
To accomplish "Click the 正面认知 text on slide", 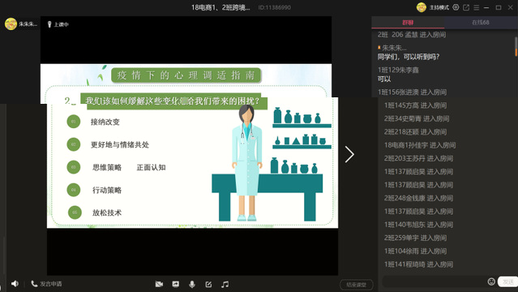I will coord(151,167).
